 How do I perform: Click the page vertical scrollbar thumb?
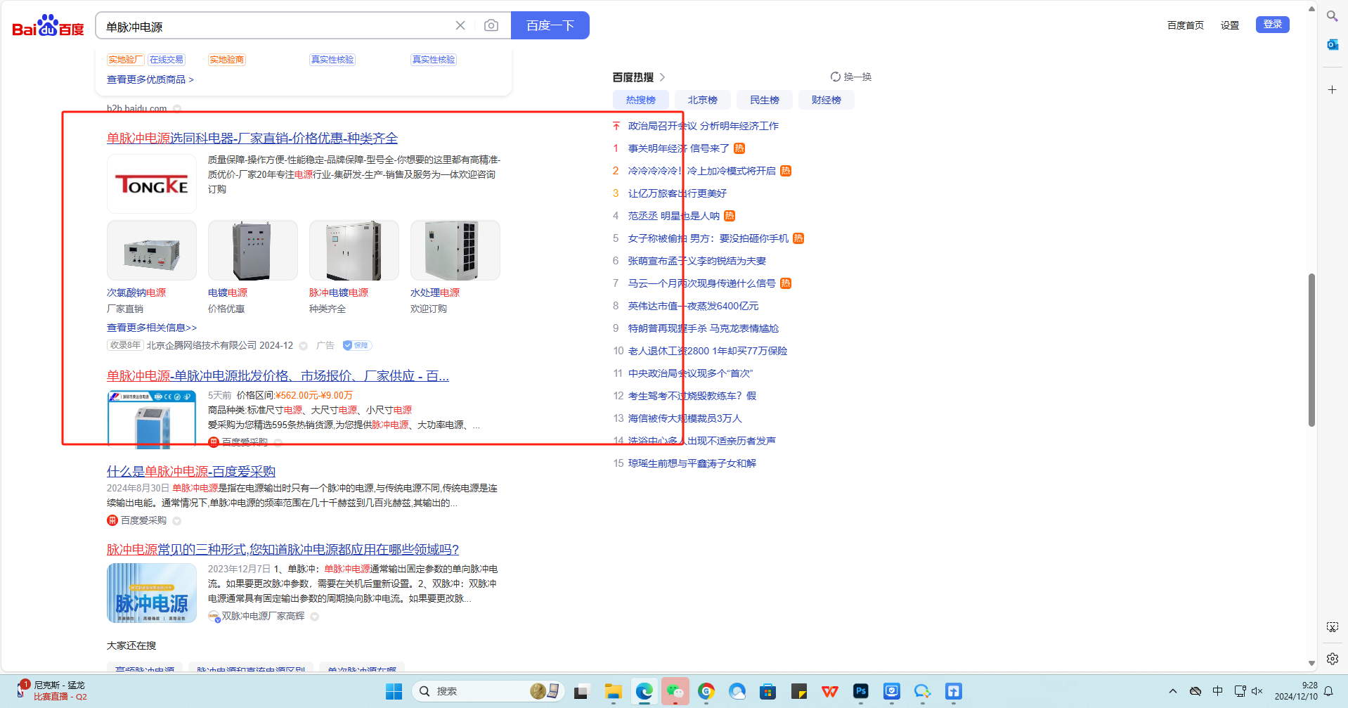click(1311, 349)
